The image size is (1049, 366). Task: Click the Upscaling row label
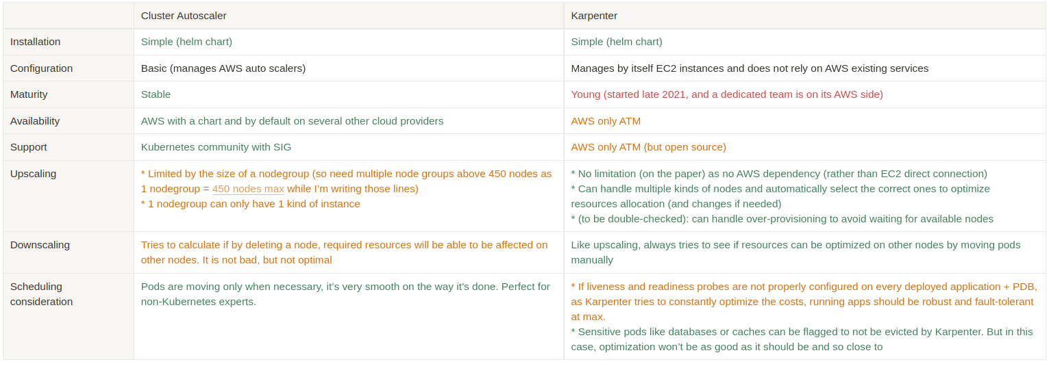(x=33, y=174)
